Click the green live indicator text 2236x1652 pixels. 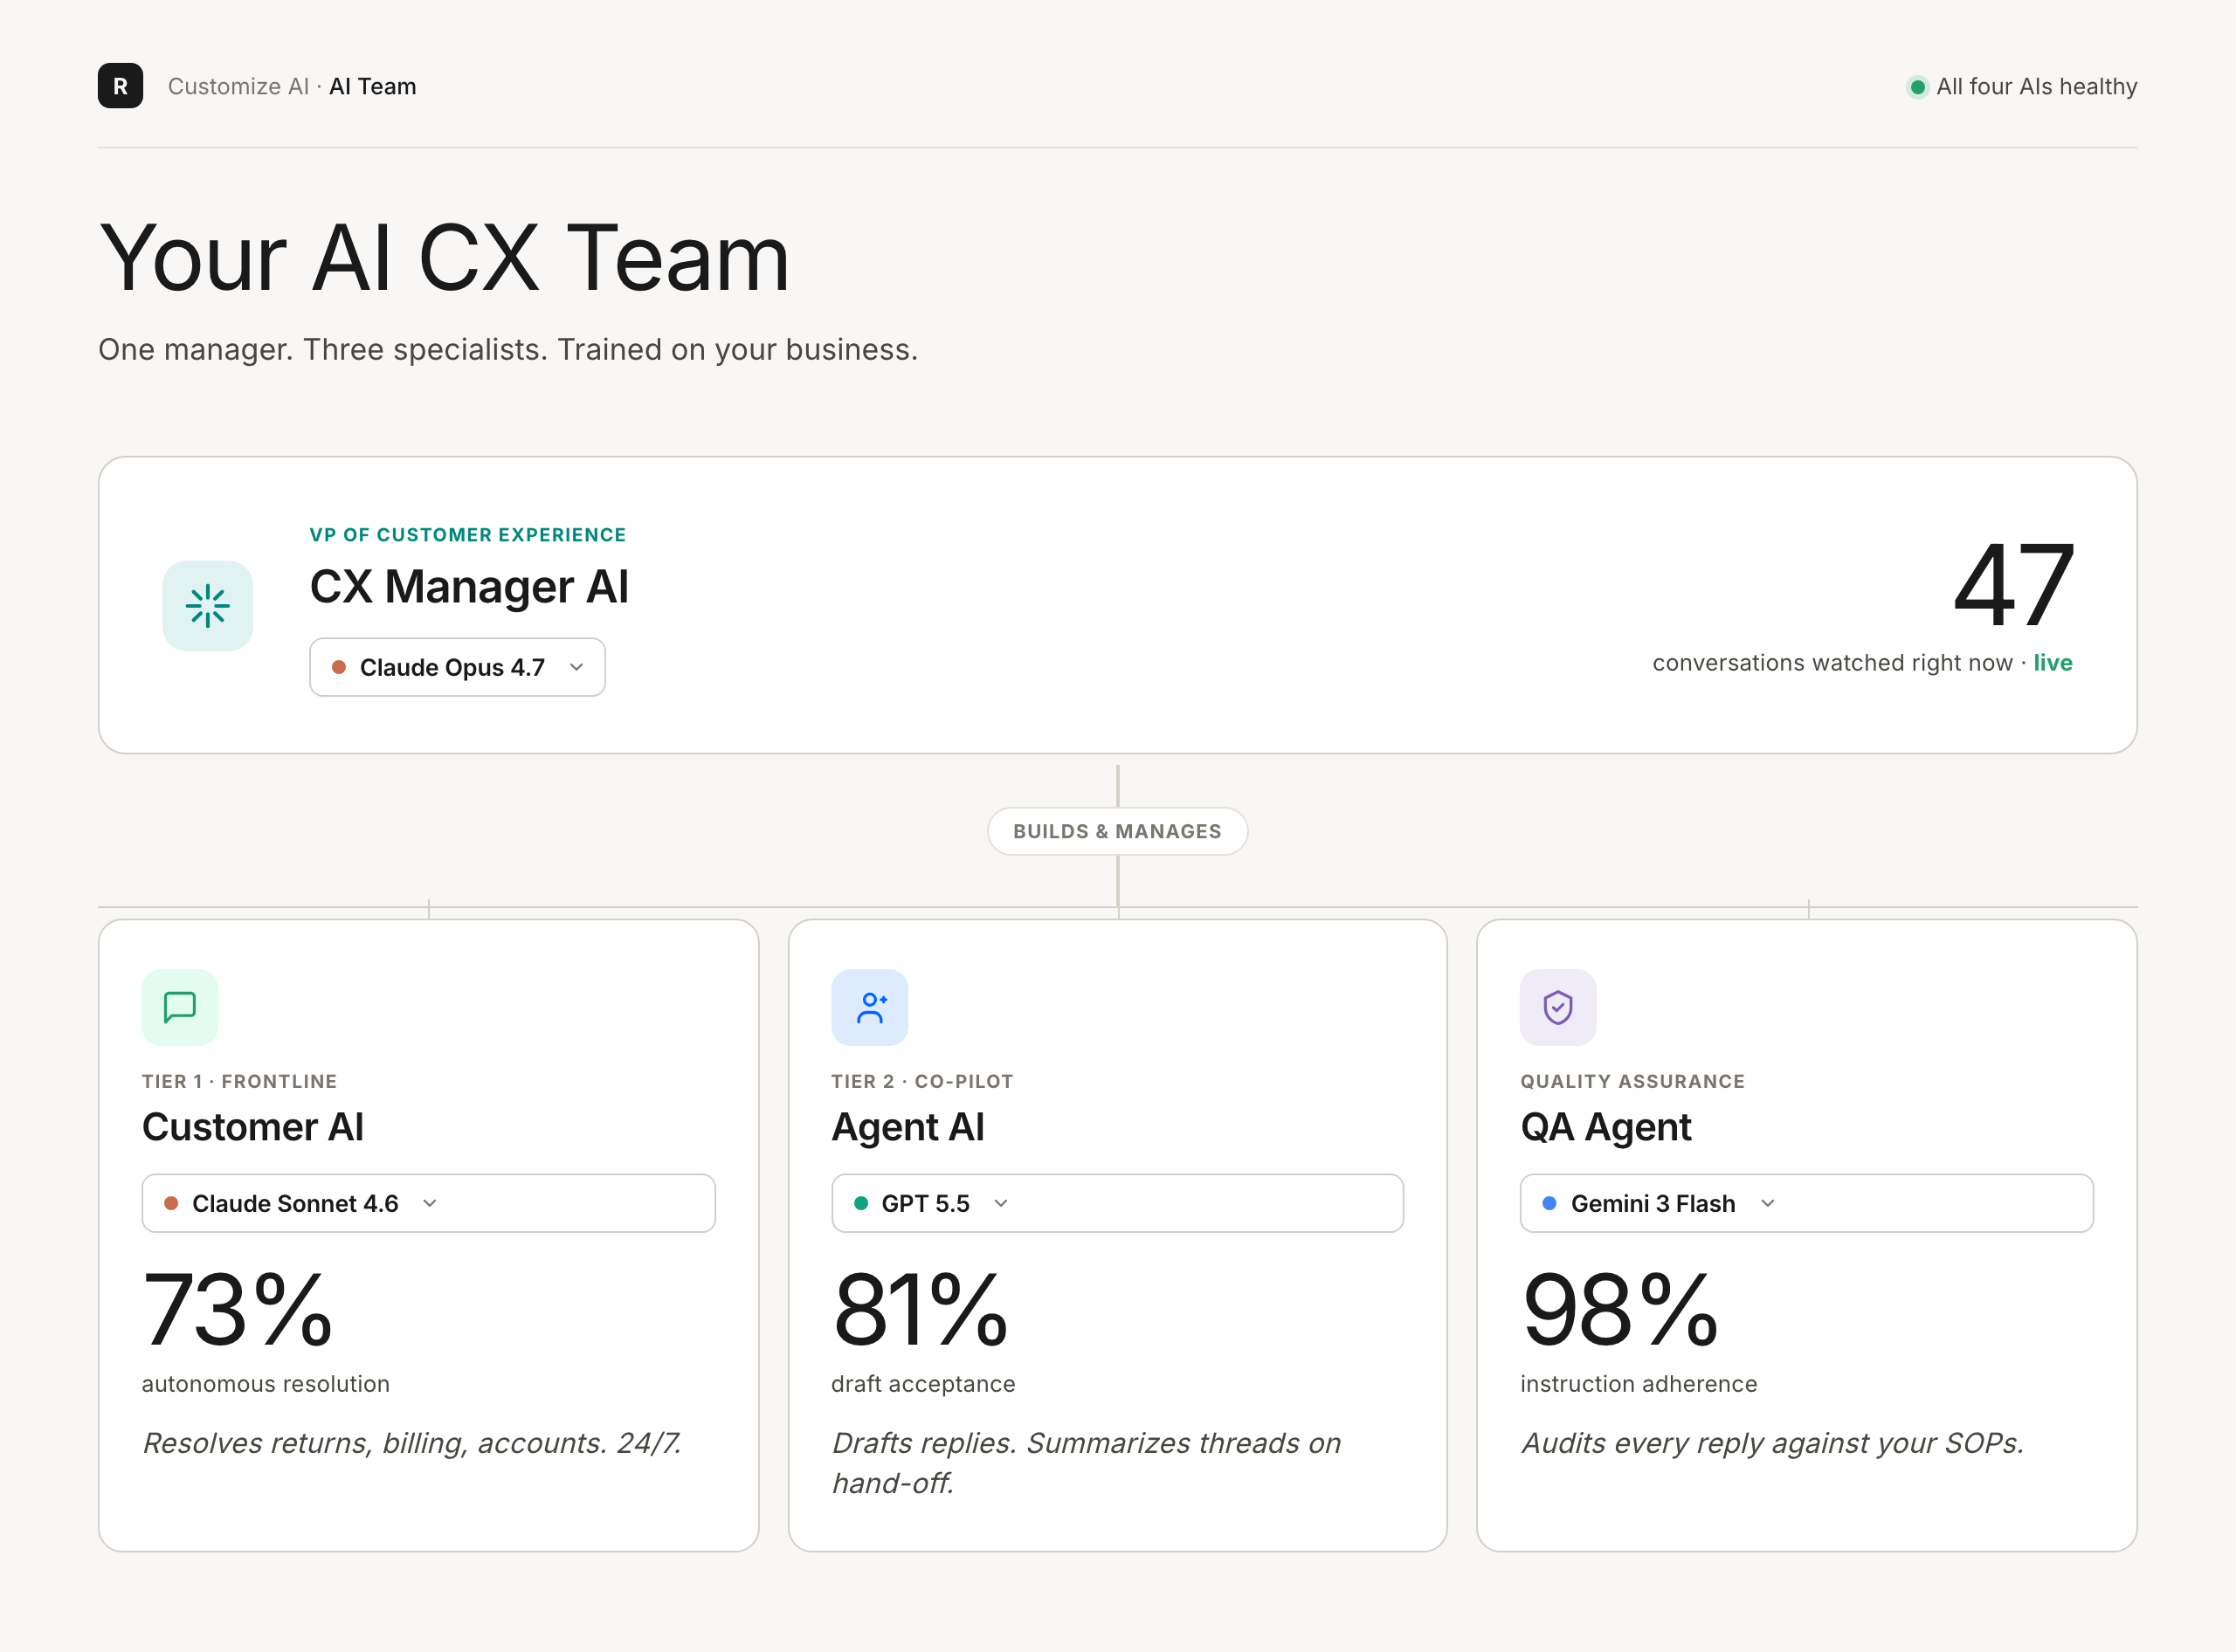pyautogui.click(x=2053, y=663)
